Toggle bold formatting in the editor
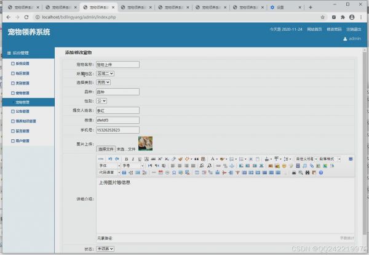This screenshot has height=255, width=369. (126, 159)
